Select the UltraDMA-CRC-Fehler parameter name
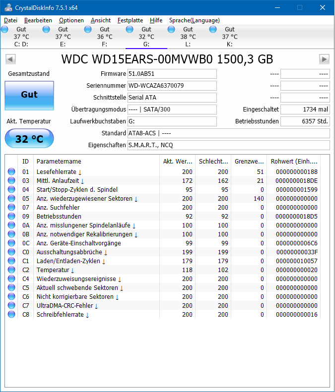Viewport: 335px width, 392px height. pyautogui.click(x=65, y=305)
